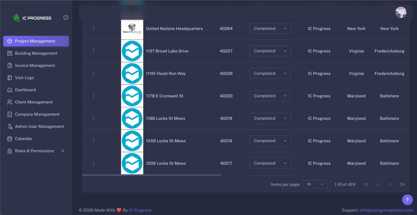Jump to the last page
The width and height of the screenshot is (417, 215).
pos(402,184)
